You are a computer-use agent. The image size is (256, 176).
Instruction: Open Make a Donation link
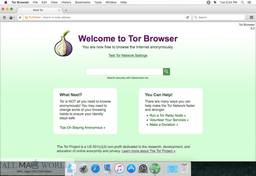pos(164,125)
